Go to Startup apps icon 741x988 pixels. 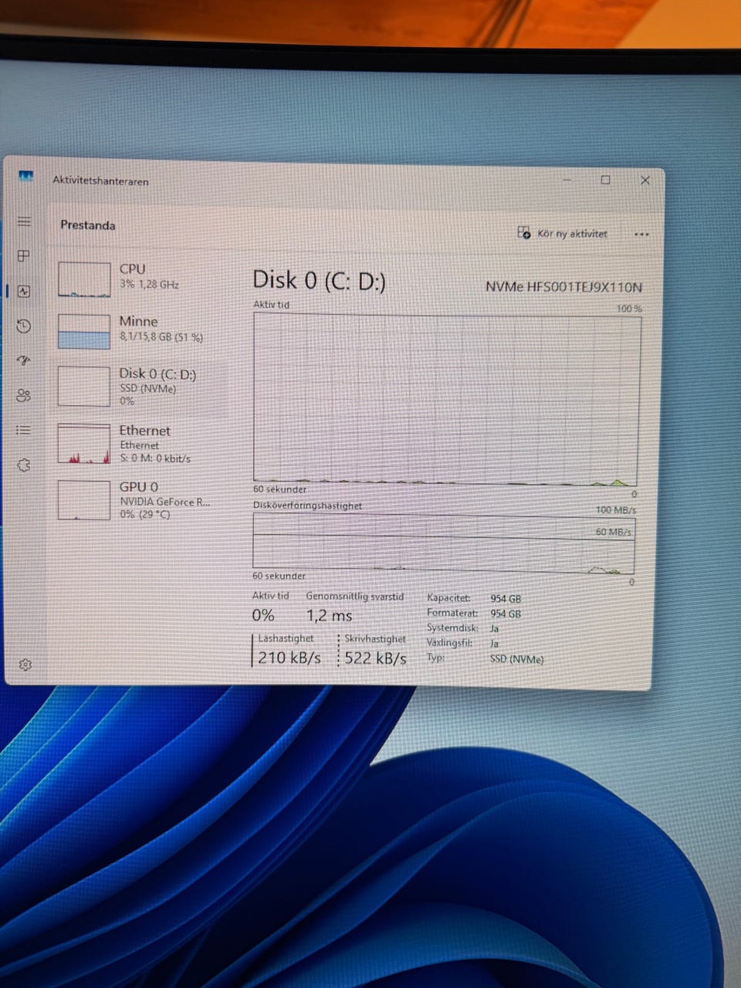(24, 361)
